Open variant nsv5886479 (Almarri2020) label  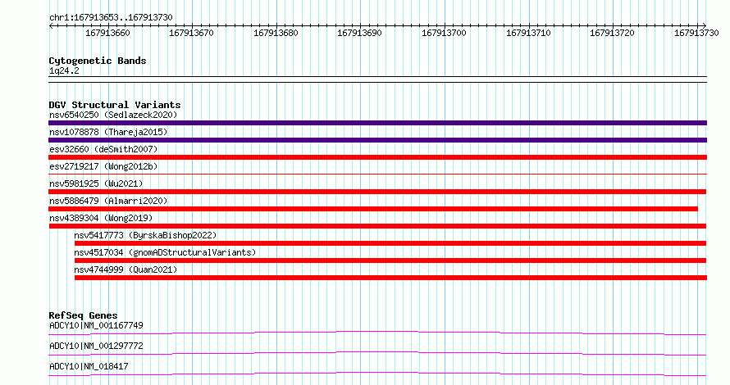coord(108,201)
